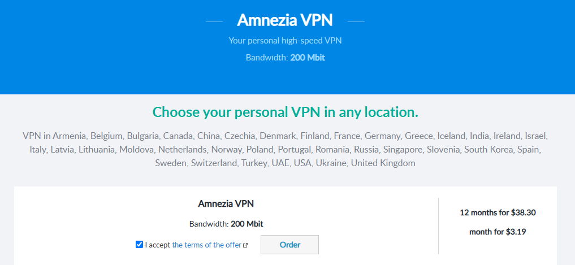Click the '12 months for $38.30' price
Viewport: 575px width, 265px height.
coord(498,213)
